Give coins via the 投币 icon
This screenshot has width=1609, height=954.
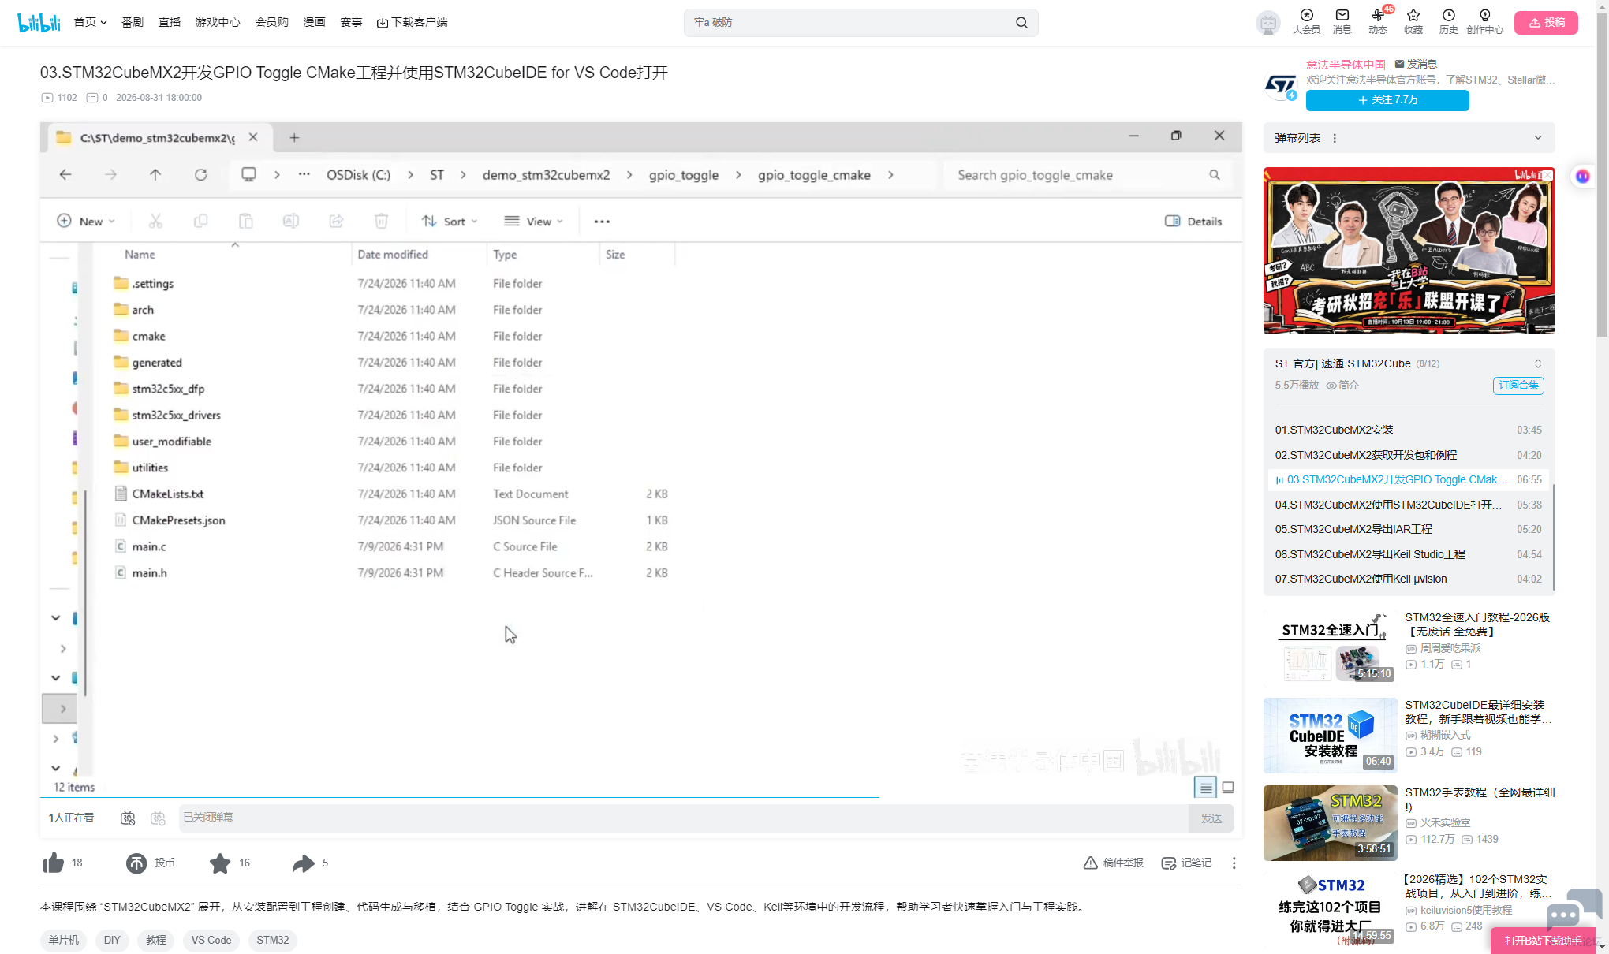136,863
